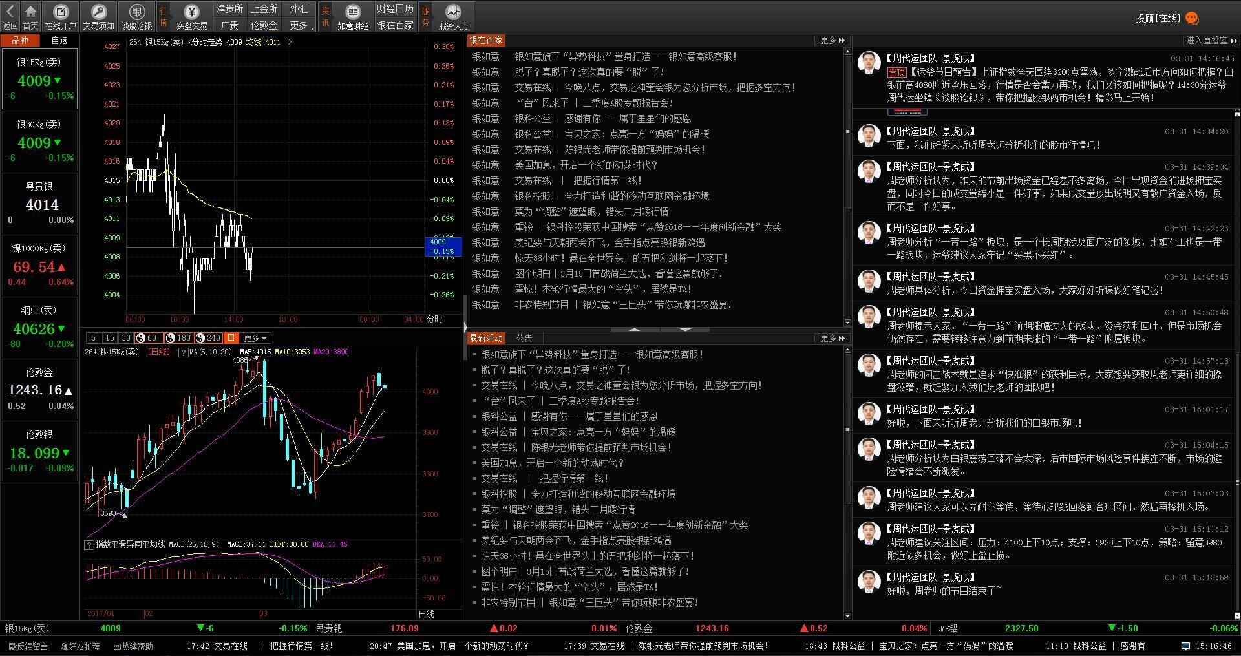
Task: Open 如意财经 news icon
Action: tap(352, 12)
